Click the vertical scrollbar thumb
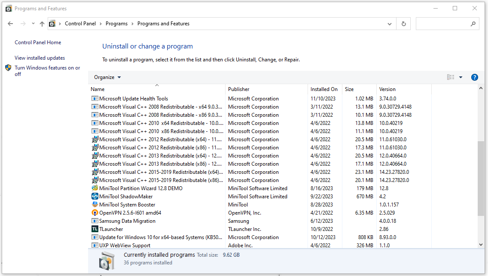This screenshot has height=276, width=488. (481, 179)
